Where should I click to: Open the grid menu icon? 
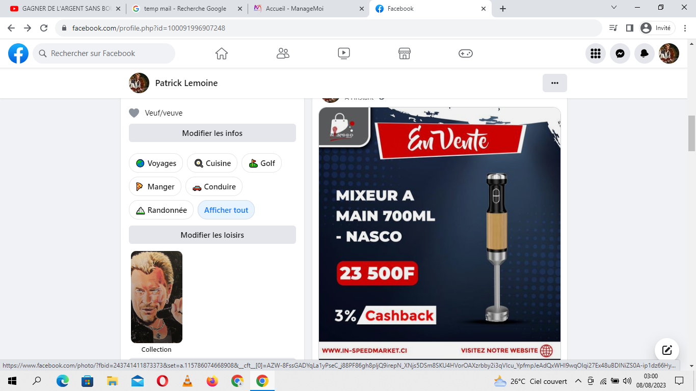tap(596, 53)
